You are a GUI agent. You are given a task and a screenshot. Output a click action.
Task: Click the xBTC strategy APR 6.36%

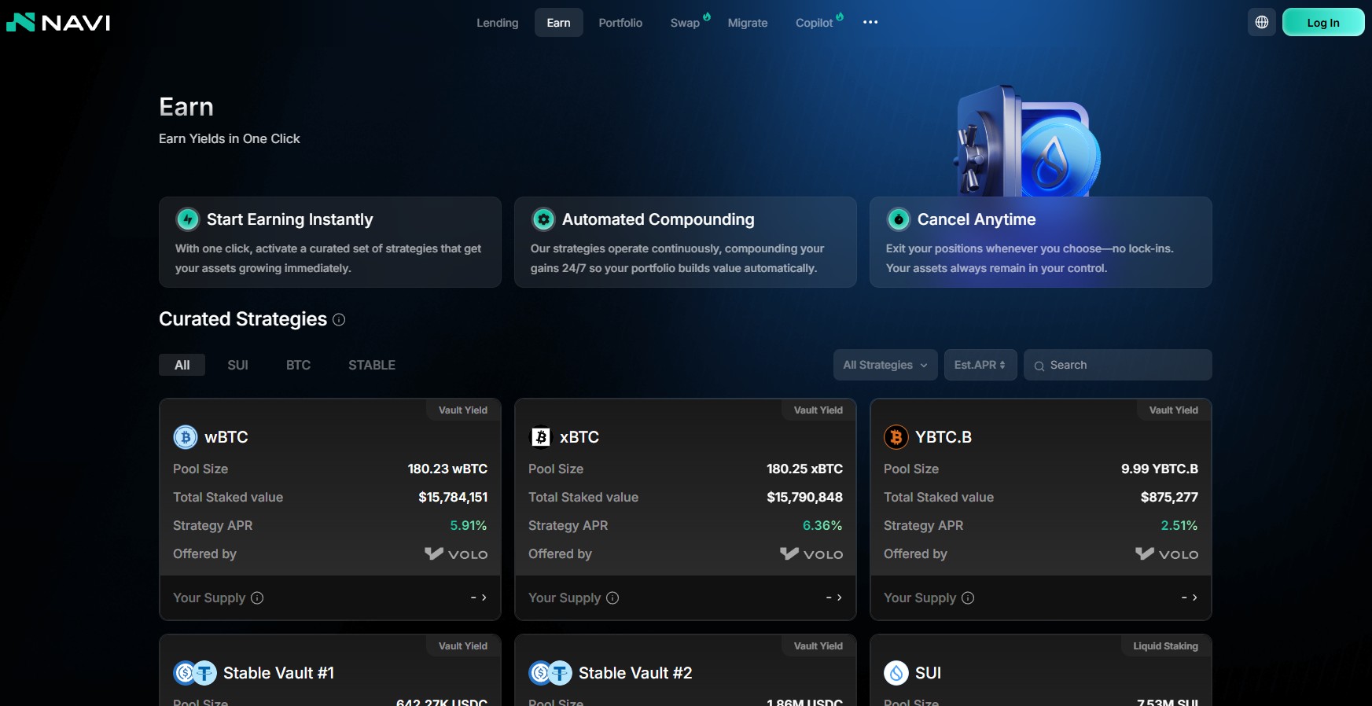pyautogui.click(x=822, y=525)
